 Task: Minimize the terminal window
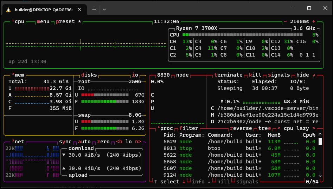click(x=293, y=8)
